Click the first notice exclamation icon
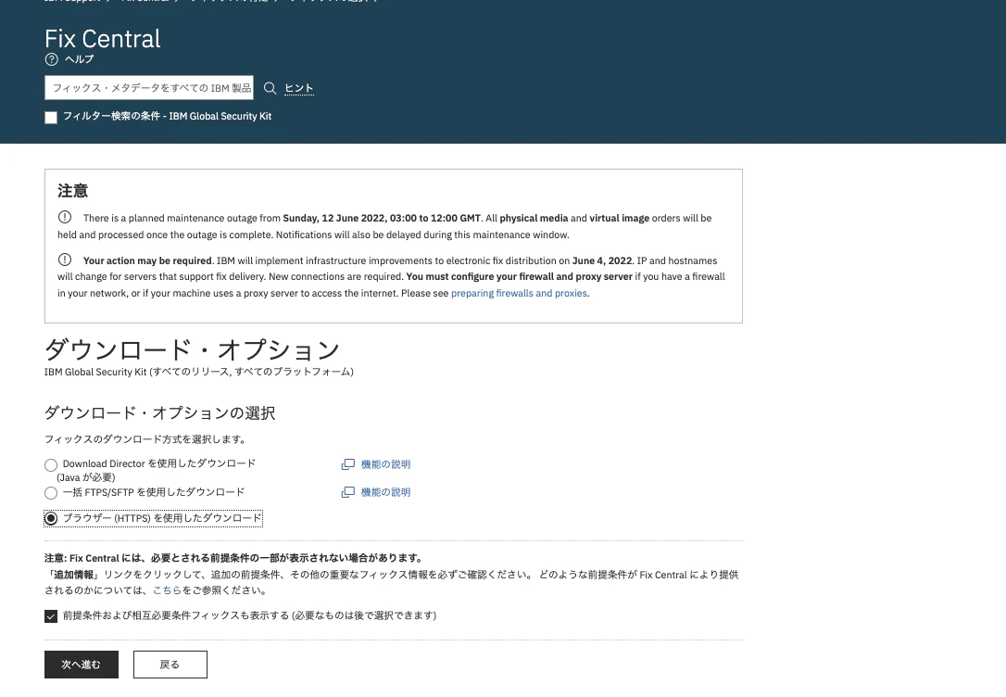Image resolution: width=1006 pixels, height=697 pixels. (65, 217)
